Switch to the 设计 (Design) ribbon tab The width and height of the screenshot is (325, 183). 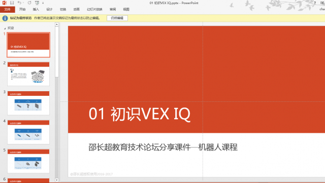(x=49, y=9)
